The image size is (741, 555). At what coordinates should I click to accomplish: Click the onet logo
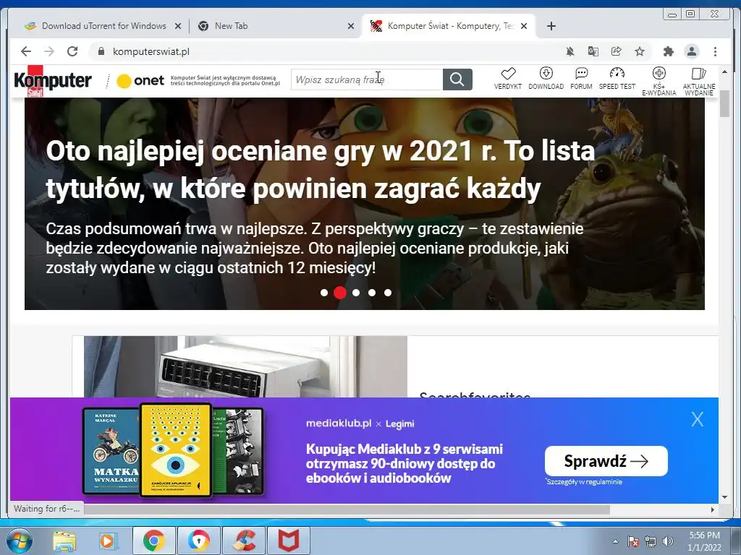click(x=140, y=81)
